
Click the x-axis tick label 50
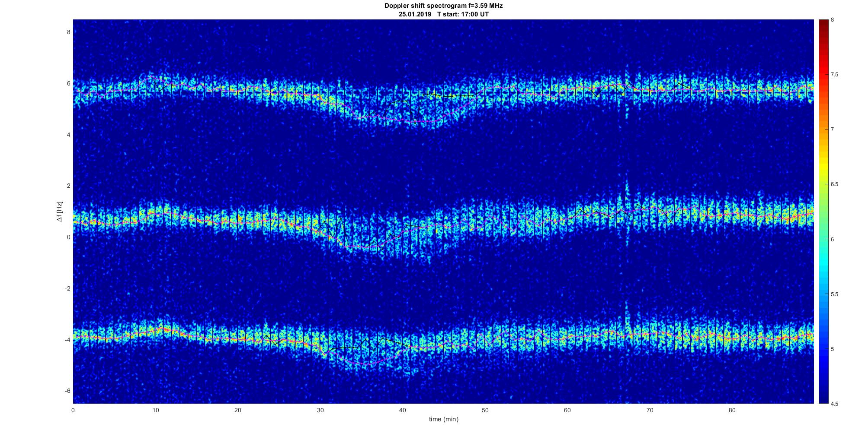(x=485, y=410)
